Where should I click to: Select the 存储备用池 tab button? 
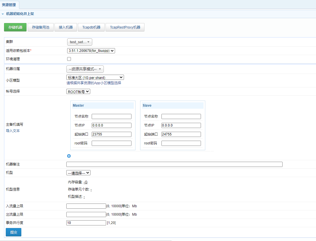click(40, 27)
